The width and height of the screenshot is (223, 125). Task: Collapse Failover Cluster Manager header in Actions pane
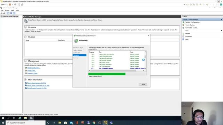pos(221,19)
